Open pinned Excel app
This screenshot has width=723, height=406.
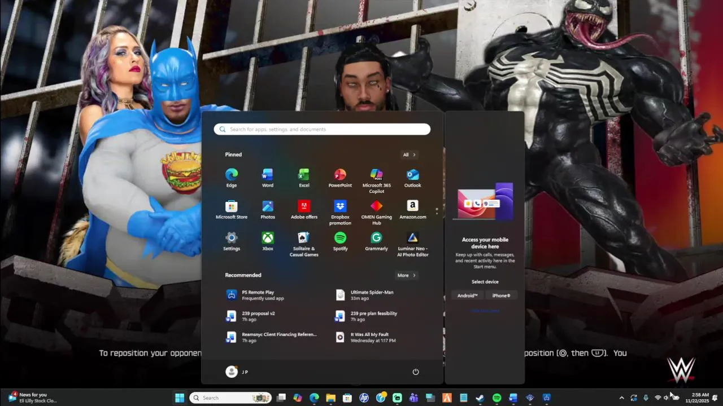pyautogui.click(x=304, y=178)
